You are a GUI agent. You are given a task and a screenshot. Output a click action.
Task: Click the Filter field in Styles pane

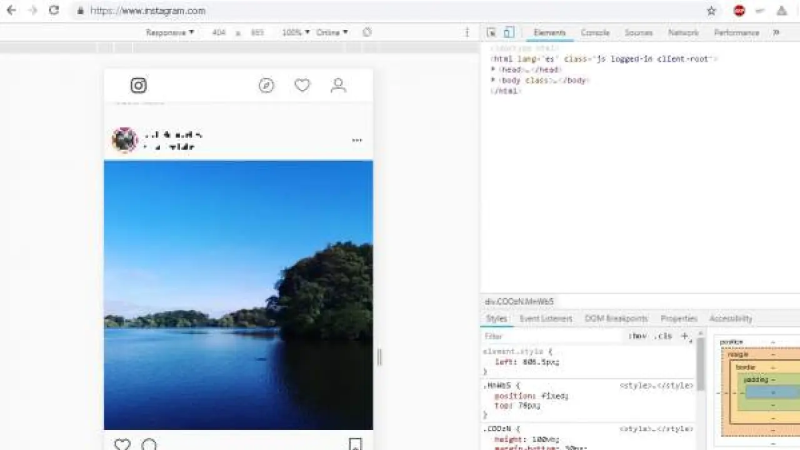[550, 336]
